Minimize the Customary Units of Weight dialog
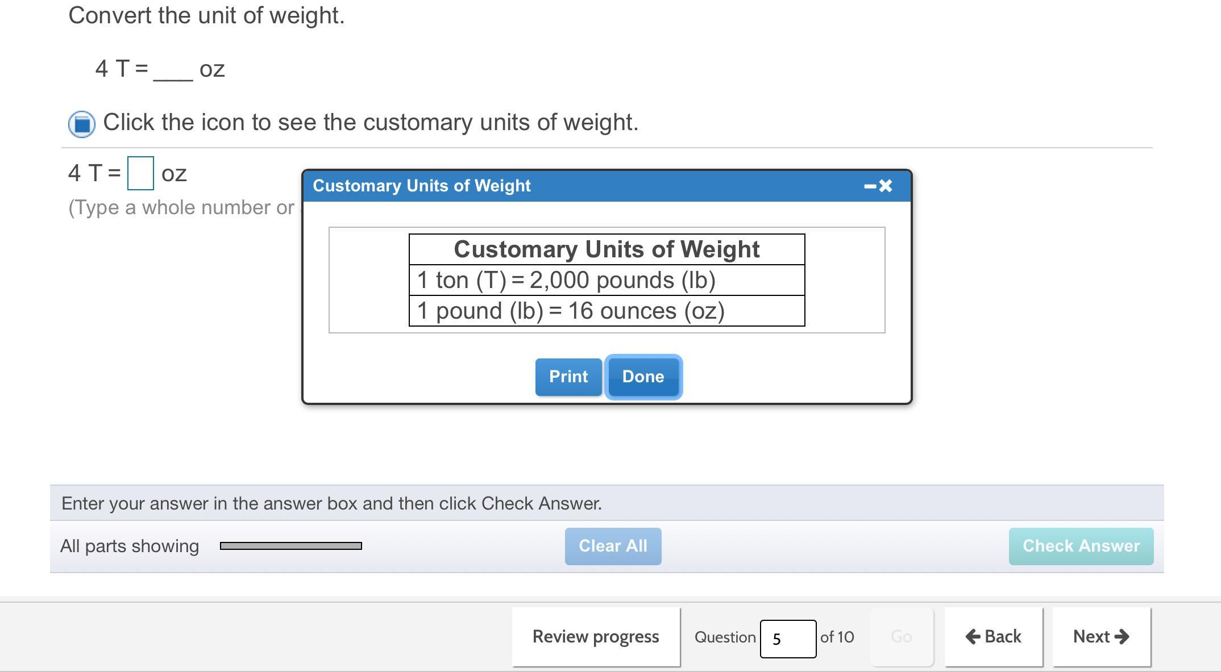 pos(869,186)
